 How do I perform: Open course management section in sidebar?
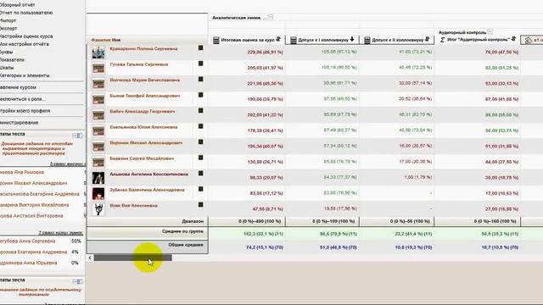(18, 87)
